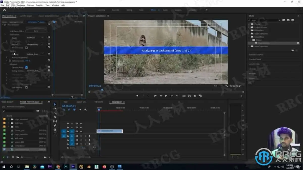The width and height of the screenshot is (303, 170).
Task: Open Photoshop from the Windows taskbar
Action: point(65,167)
